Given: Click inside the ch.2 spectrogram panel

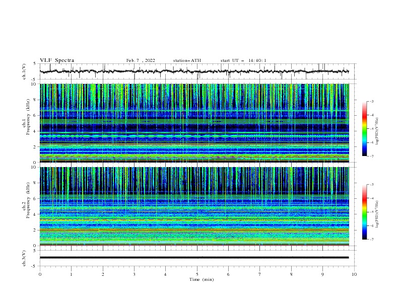Looking at the screenshot, I should coord(194,206).
